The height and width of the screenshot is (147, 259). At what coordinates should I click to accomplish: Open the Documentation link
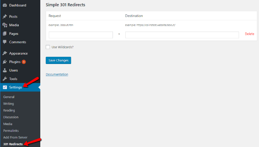coord(57,74)
